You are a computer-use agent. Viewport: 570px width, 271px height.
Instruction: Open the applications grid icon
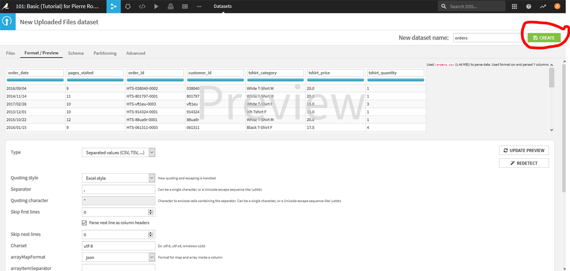point(514,7)
